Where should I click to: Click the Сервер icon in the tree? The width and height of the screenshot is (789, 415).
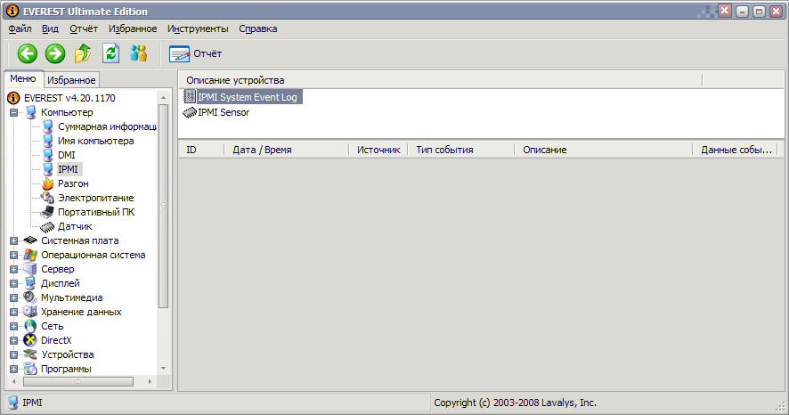click(x=30, y=269)
